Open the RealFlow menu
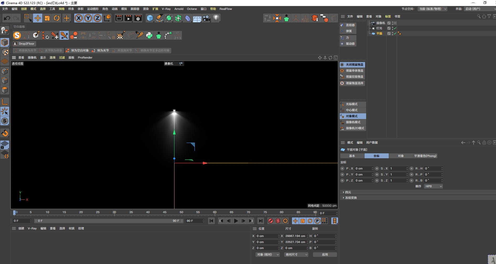The width and height of the screenshot is (496, 264). pos(226,9)
